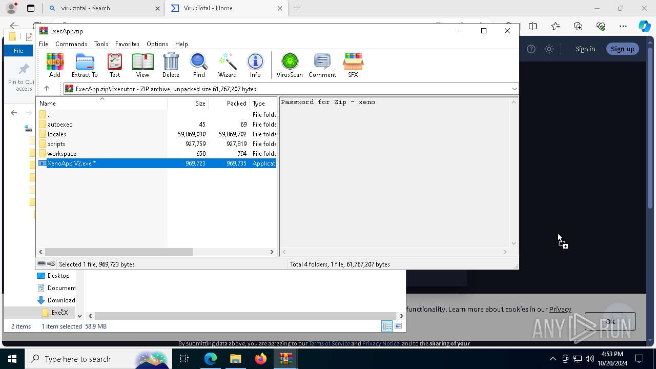Open the Privacy link in cookie notice
656x369 pixels.
pos(560,309)
